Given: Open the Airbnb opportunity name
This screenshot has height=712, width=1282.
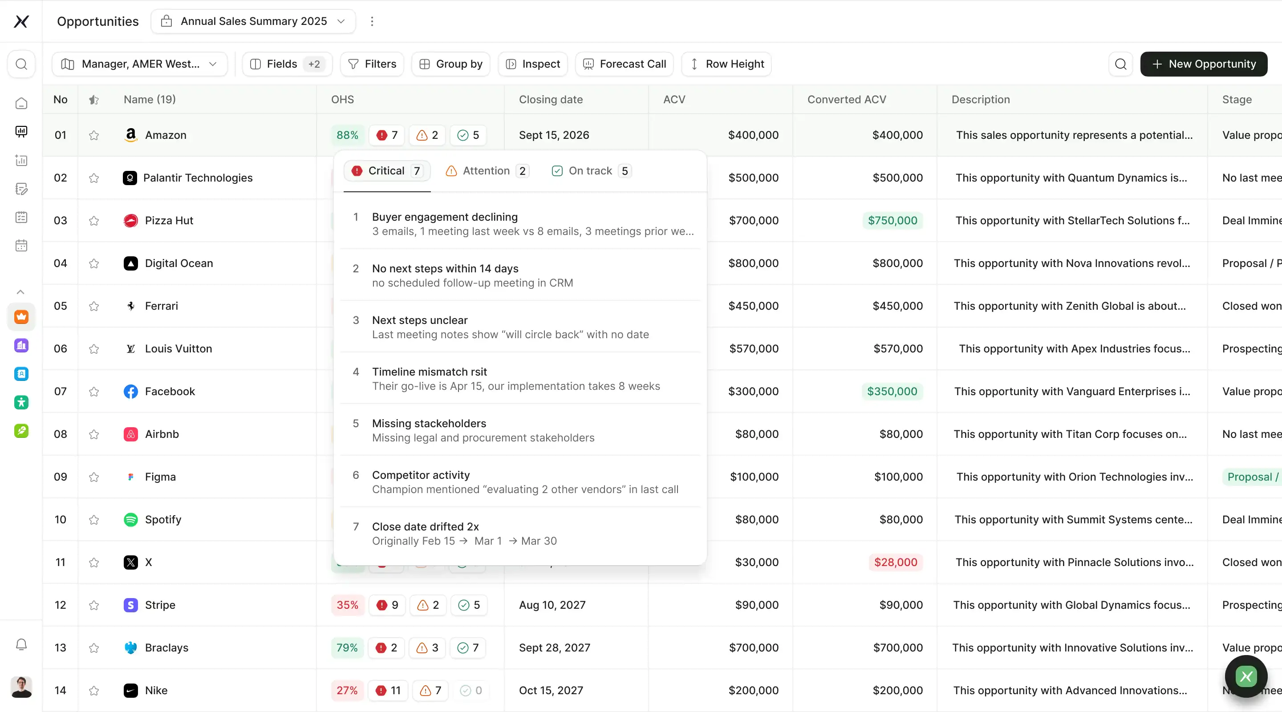Looking at the screenshot, I should (x=162, y=434).
